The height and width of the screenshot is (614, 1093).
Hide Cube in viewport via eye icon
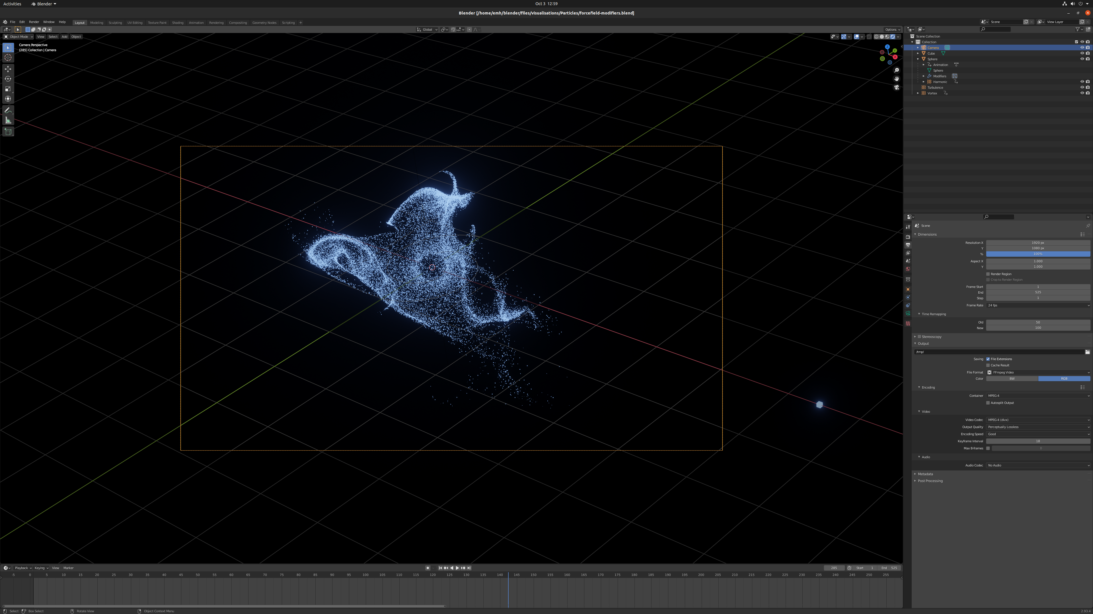(x=1082, y=53)
